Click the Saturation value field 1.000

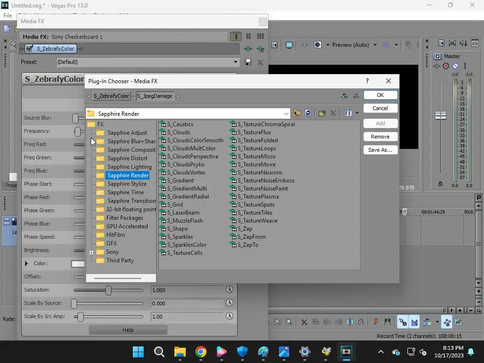186,290
